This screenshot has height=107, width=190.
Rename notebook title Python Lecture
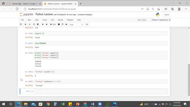44,14
